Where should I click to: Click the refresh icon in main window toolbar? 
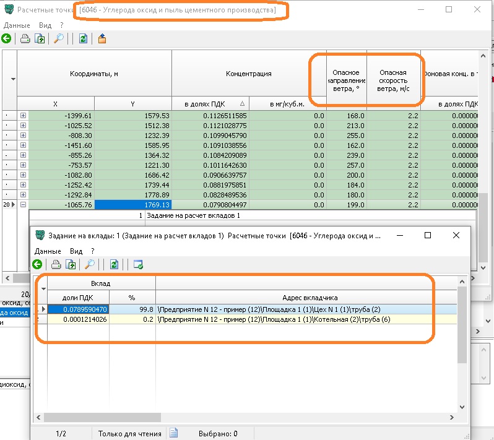click(x=82, y=38)
